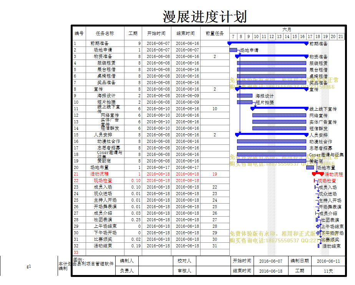Select the footer end time value 2016-06-18
The width and height of the screenshot is (355, 285).
(271, 271)
